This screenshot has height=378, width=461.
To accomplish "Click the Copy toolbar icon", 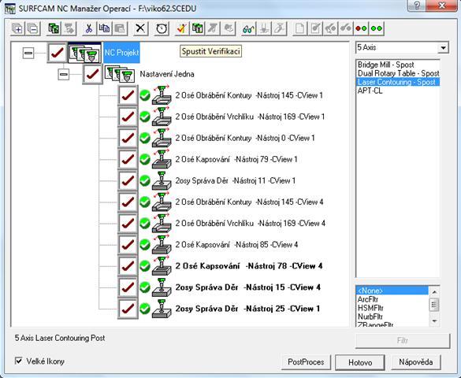I will click(x=104, y=28).
